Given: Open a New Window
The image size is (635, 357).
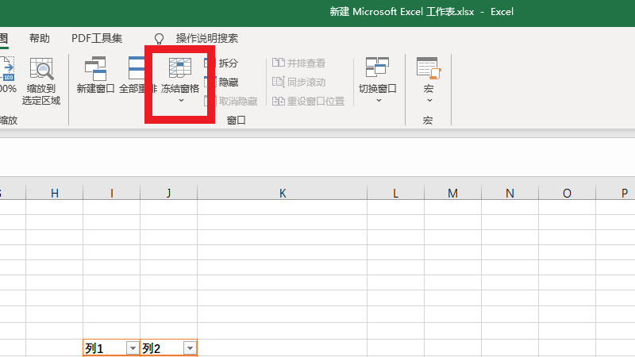Looking at the screenshot, I should [x=96, y=70].
